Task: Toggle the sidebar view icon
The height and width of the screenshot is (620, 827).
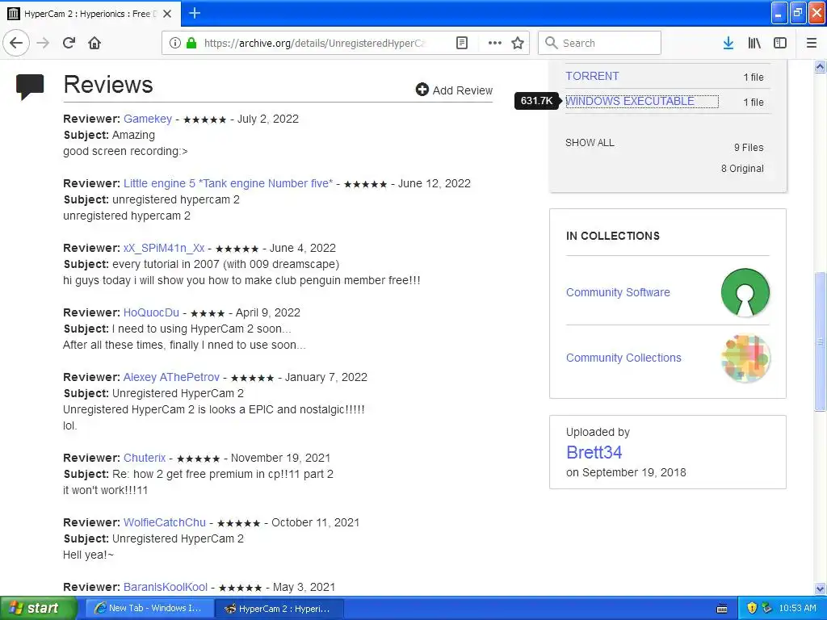Action: [780, 43]
